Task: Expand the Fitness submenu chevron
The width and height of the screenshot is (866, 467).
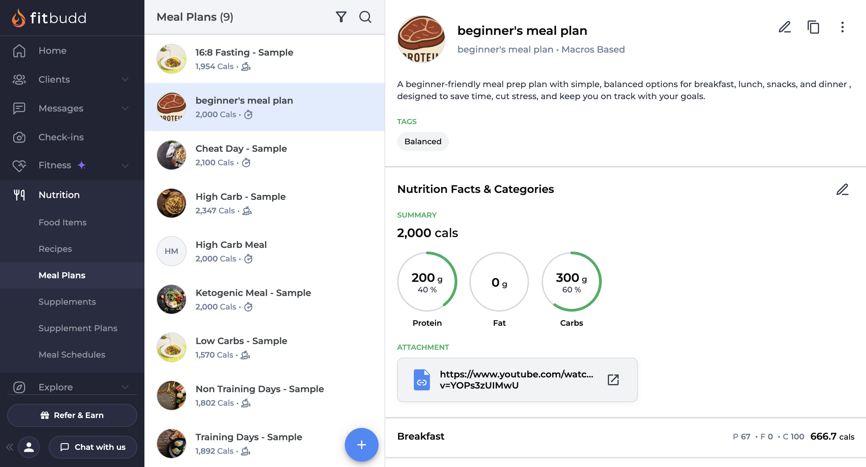Action: [125, 166]
